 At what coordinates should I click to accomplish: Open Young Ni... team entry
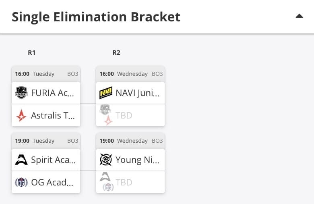(130, 160)
